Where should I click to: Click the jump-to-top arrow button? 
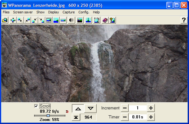point(76,117)
